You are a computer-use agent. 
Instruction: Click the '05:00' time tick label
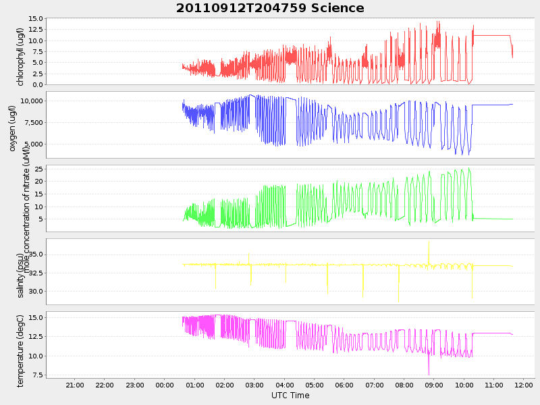tap(315, 385)
